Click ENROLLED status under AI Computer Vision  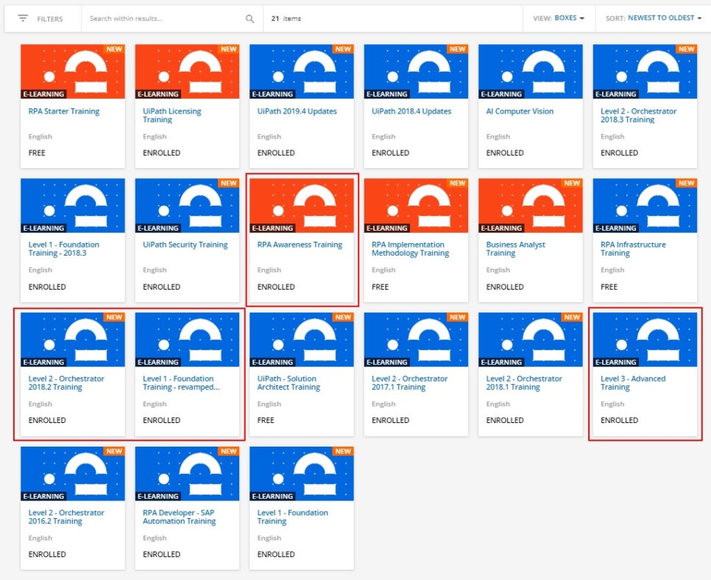tap(505, 153)
